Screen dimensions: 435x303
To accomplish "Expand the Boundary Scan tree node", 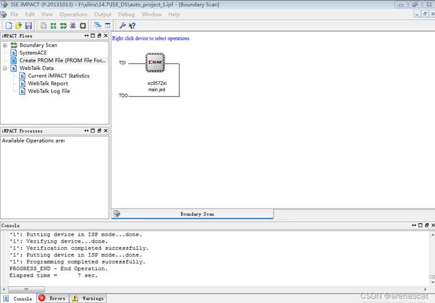I will pyautogui.click(x=5, y=45).
